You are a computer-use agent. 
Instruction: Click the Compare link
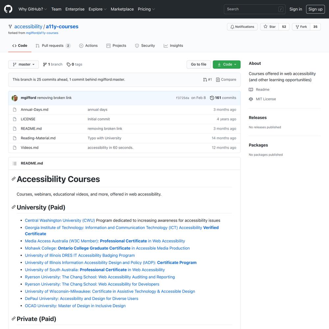pyautogui.click(x=226, y=80)
